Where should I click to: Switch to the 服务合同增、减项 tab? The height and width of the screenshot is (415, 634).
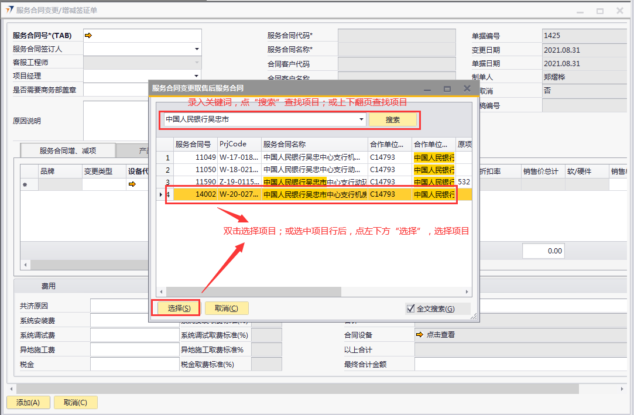[x=67, y=150]
